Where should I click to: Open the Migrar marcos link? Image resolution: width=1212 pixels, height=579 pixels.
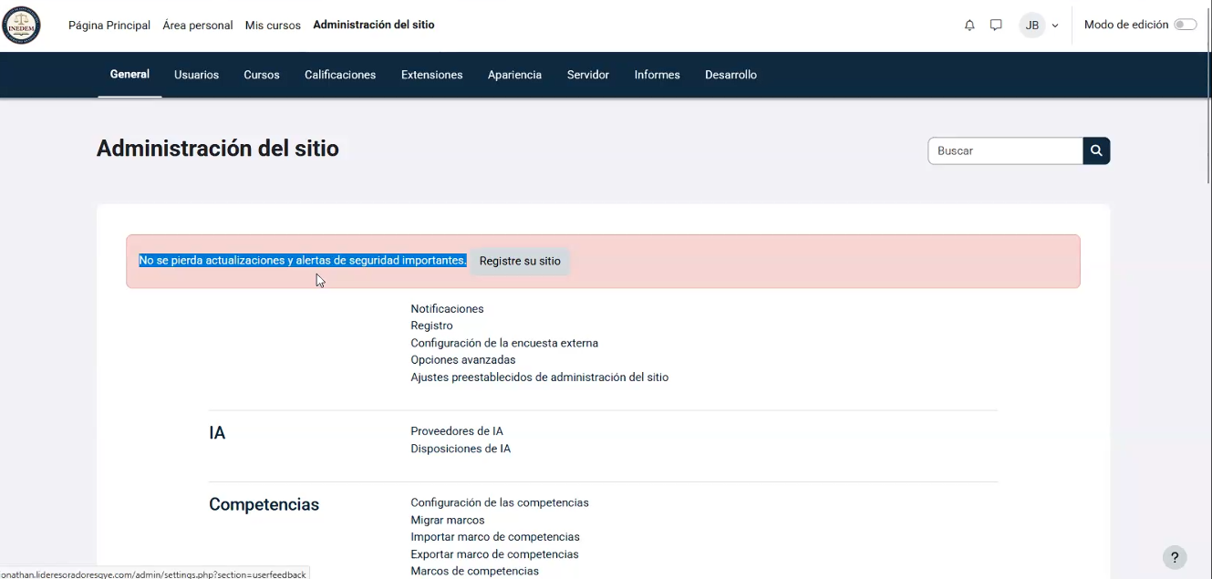coord(447,520)
